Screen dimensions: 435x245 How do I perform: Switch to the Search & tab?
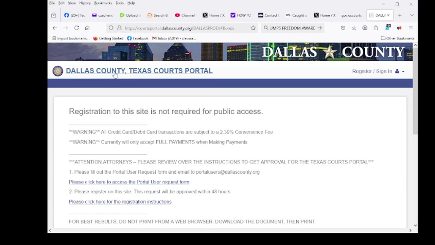[158, 15]
